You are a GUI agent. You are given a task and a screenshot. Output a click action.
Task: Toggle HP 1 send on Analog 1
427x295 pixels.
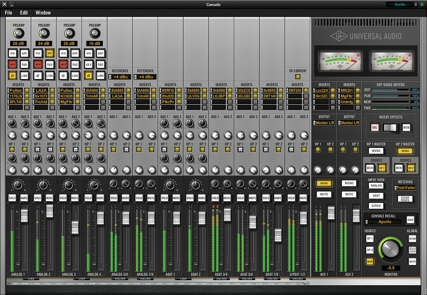(x=12, y=149)
